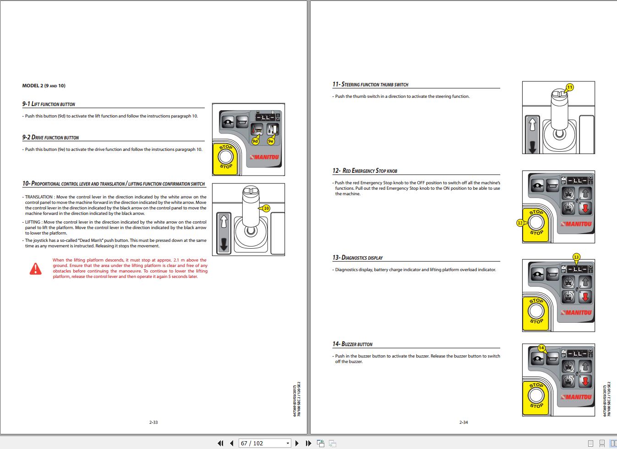Image resolution: width=617 pixels, height=449 pixels.
Task: Toggle the two-page facing view
Action: [x=612, y=443]
